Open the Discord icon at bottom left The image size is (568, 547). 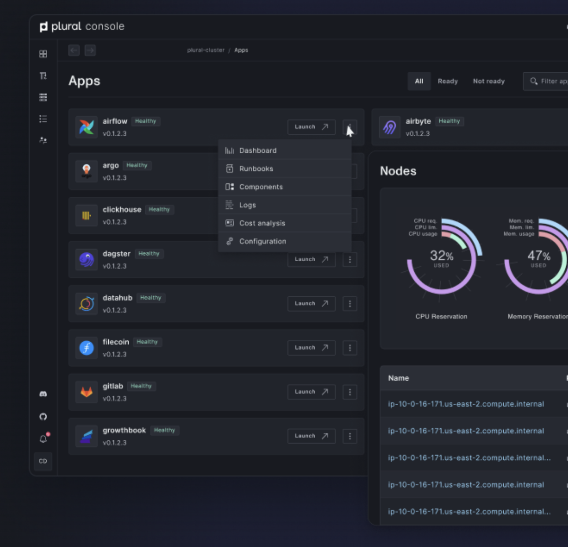(43, 394)
